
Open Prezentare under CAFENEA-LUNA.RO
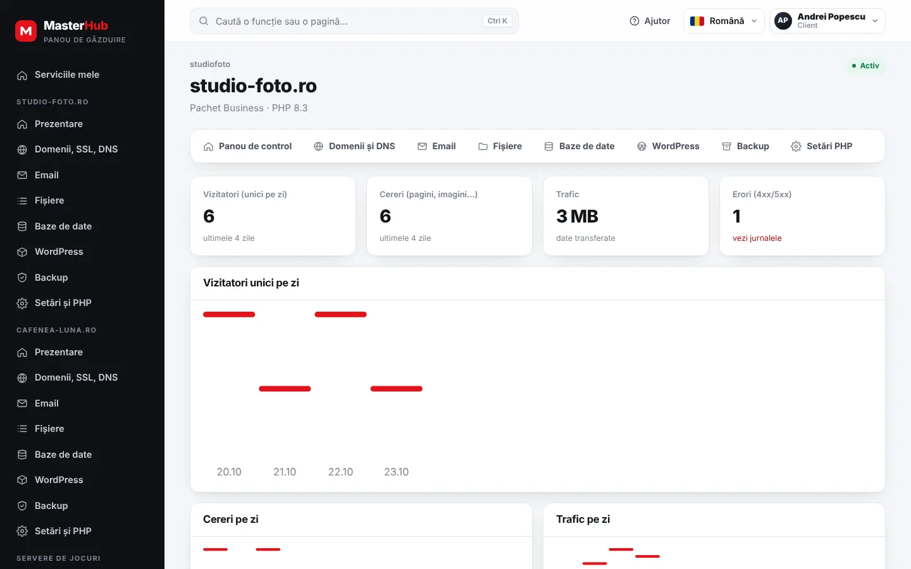pyautogui.click(x=82, y=352)
